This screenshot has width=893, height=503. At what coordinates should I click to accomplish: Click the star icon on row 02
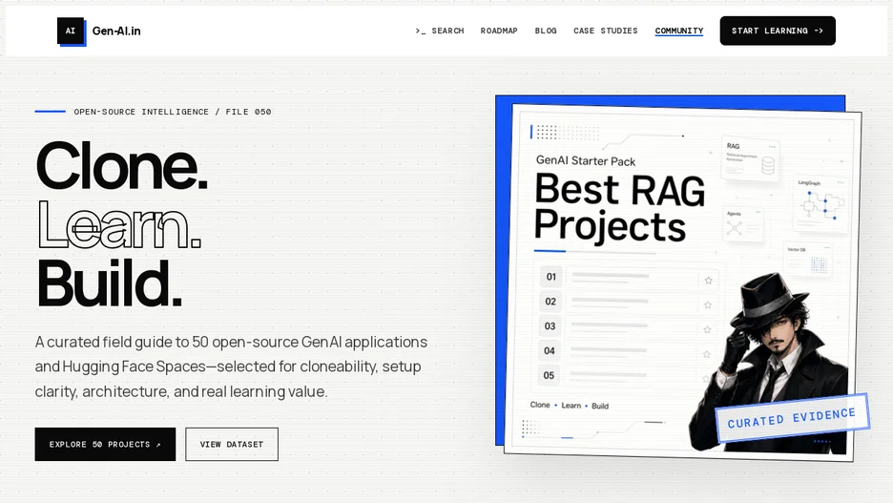pyautogui.click(x=708, y=304)
